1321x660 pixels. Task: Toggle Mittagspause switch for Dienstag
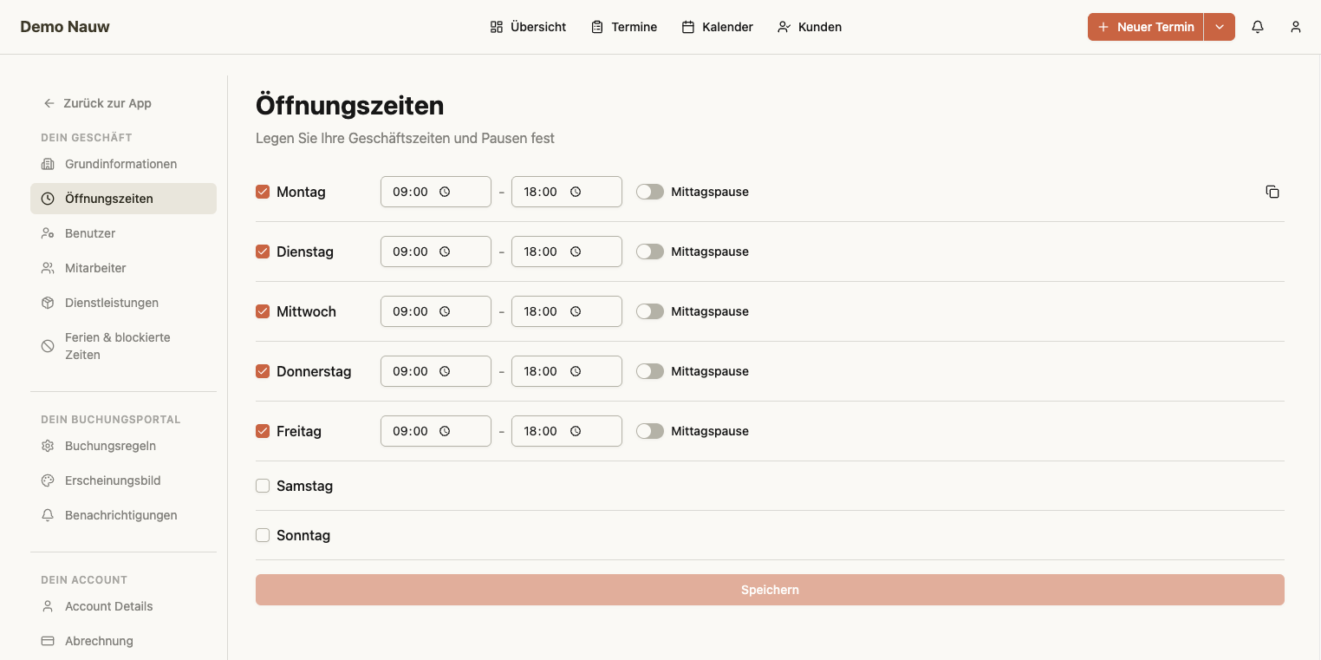[x=650, y=252]
